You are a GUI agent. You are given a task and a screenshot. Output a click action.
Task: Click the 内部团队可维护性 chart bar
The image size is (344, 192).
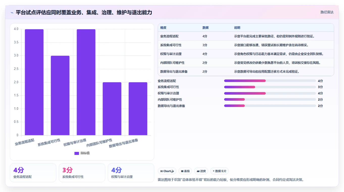click(x=112, y=109)
